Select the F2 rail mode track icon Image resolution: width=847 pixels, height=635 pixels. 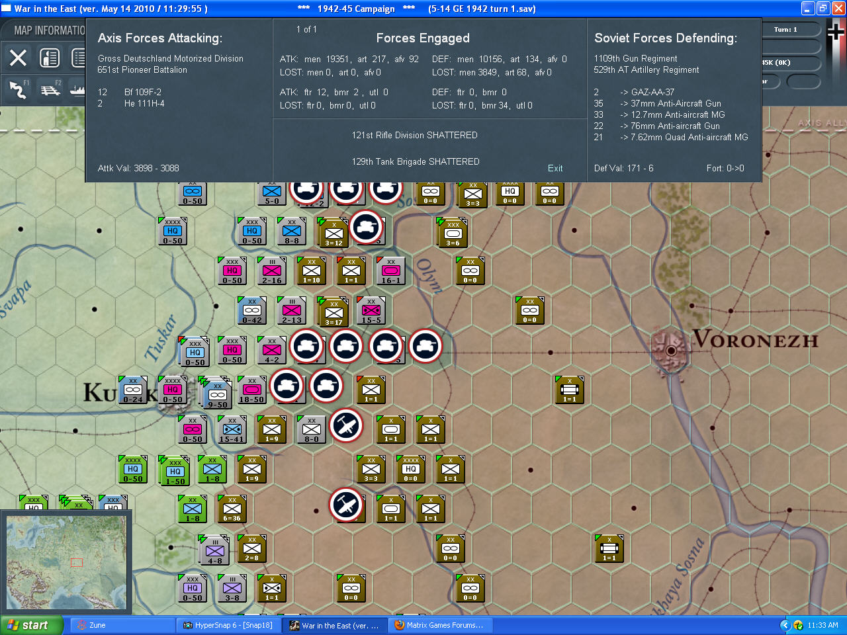tap(50, 89)
